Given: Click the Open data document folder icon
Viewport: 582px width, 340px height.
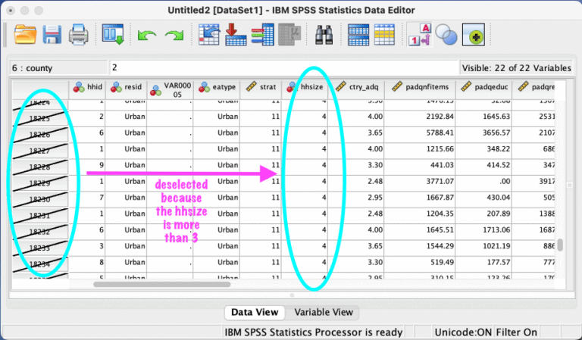Looking at the screenshot, I should coord(26,35).
